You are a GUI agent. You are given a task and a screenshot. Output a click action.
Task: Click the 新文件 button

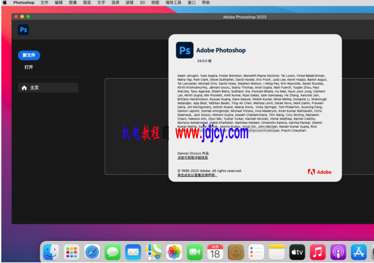click(29, 55)
